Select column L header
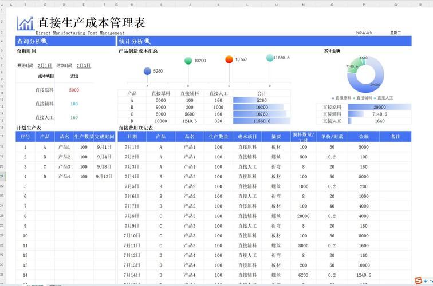 (247, 5)
